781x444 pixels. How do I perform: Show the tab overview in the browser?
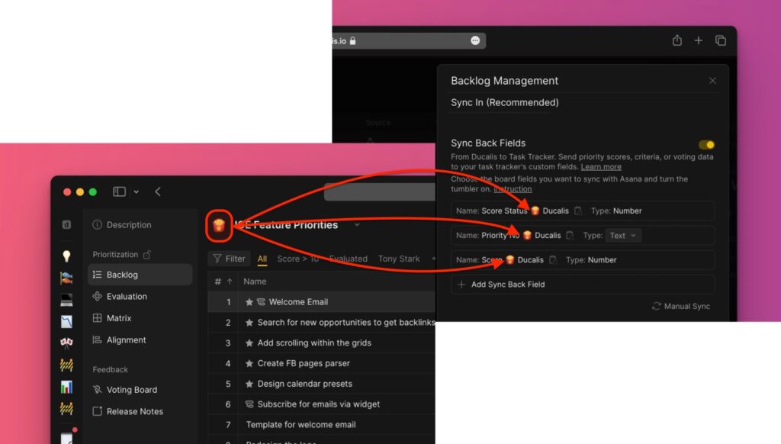[x=720, y=40]
